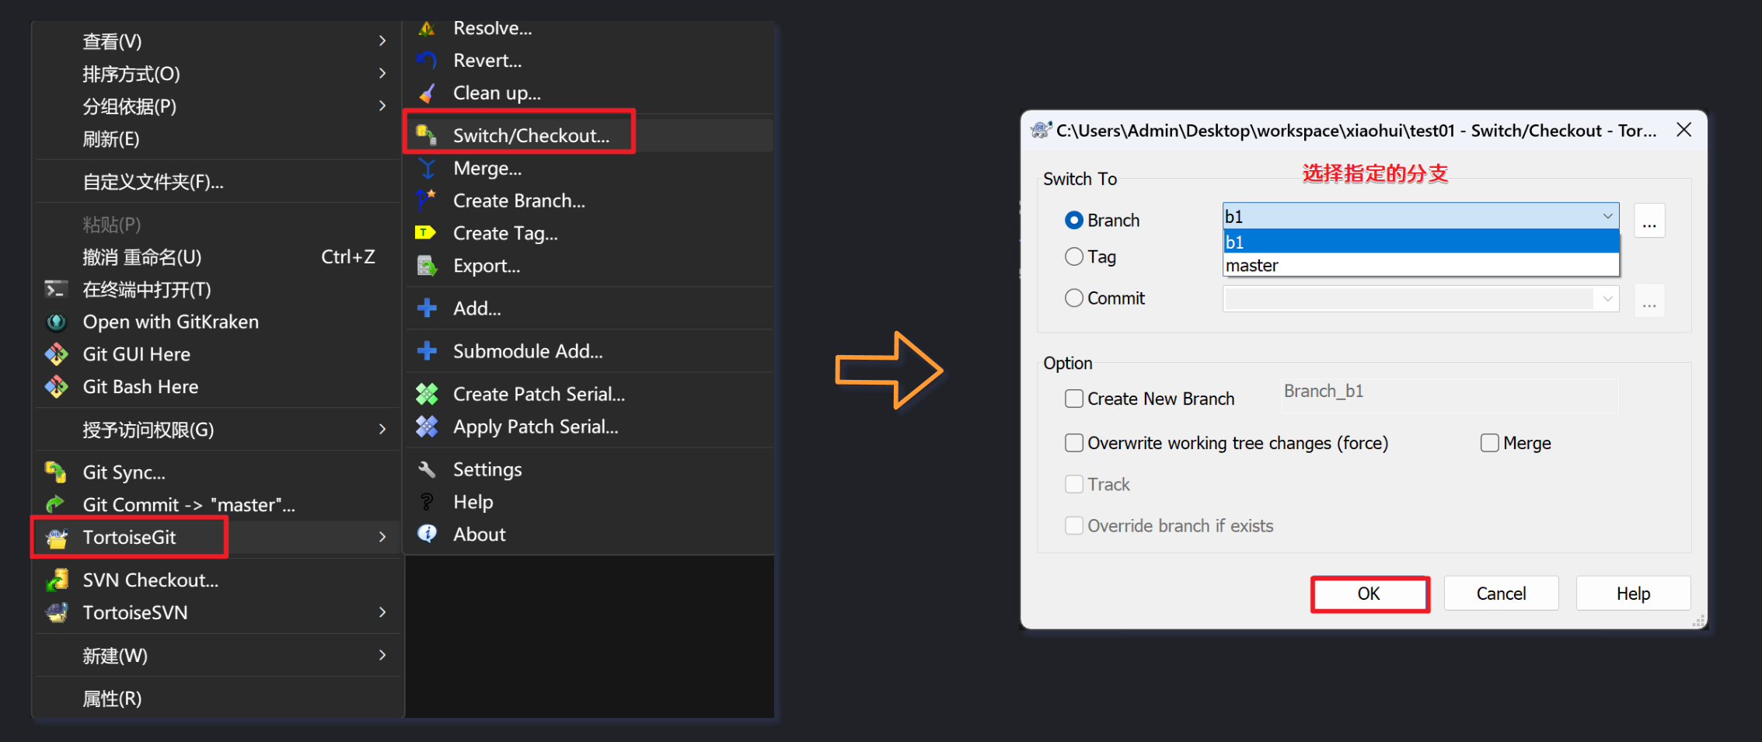
Task: Click the Cancel button
Action: [1501, 594]
